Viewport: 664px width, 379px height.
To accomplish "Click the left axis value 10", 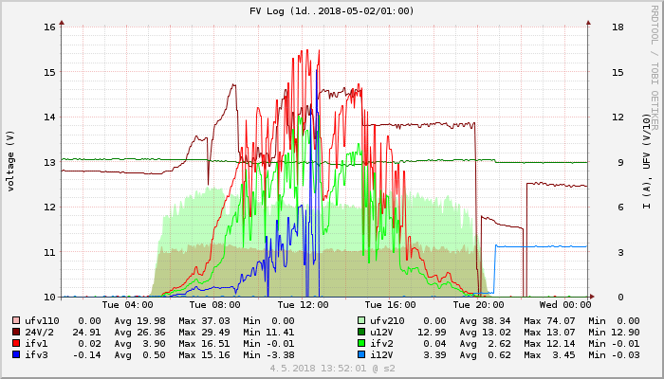I will pos(49,298).
